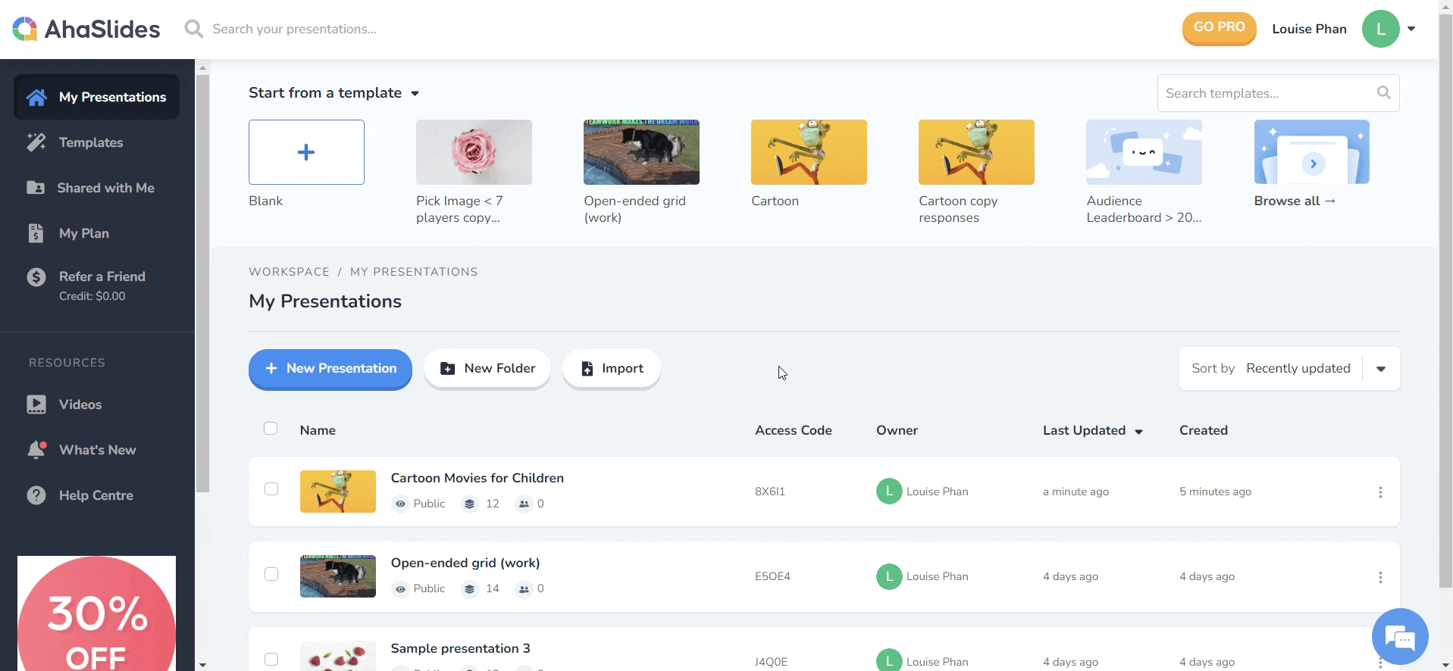
Task: Click Public visibility eye on Cartoon Movies row
Action: tap(400, 504)
